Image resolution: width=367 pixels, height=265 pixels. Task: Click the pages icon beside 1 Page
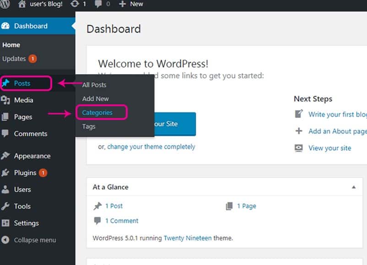[229, 206]
